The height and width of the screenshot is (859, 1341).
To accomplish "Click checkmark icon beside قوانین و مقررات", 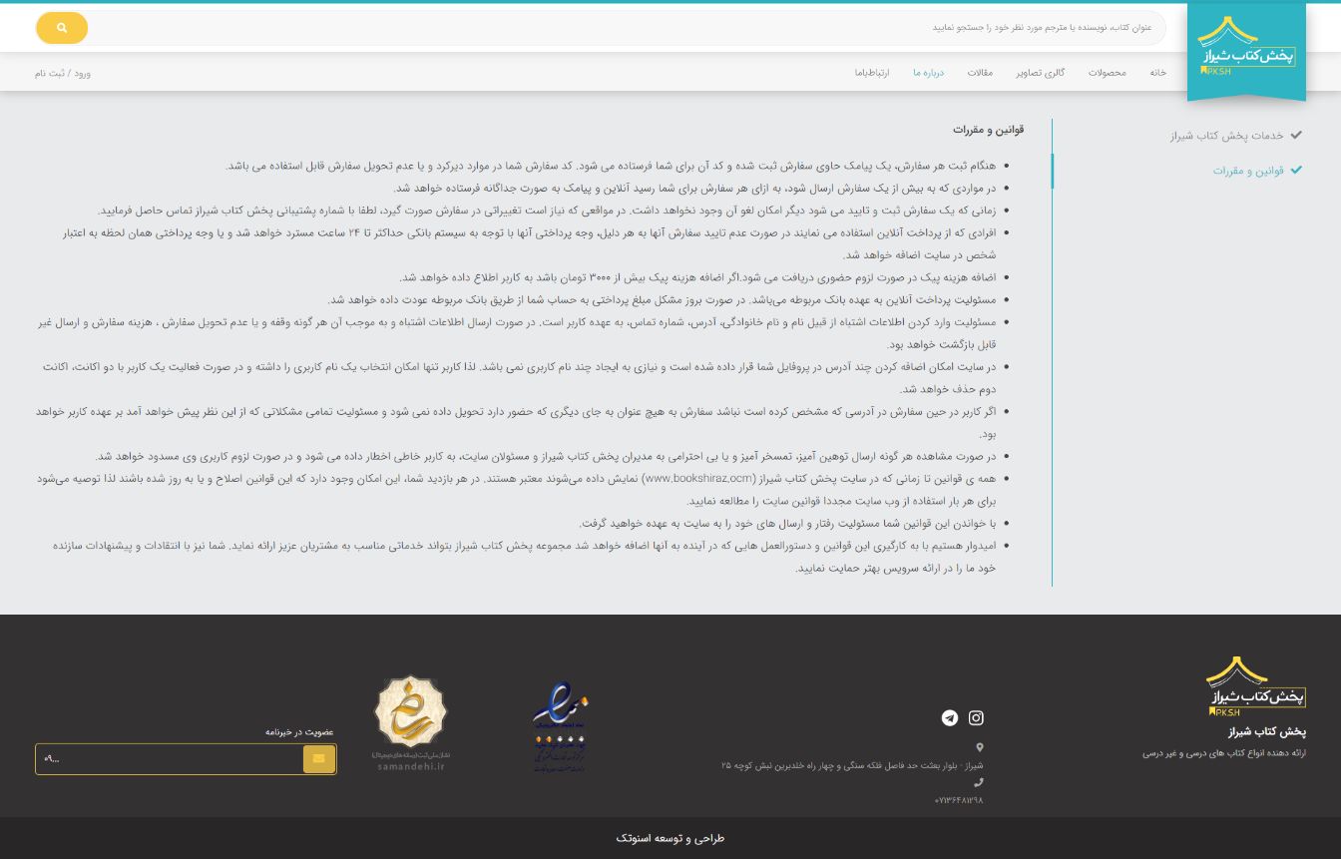I will [1296, 170].
